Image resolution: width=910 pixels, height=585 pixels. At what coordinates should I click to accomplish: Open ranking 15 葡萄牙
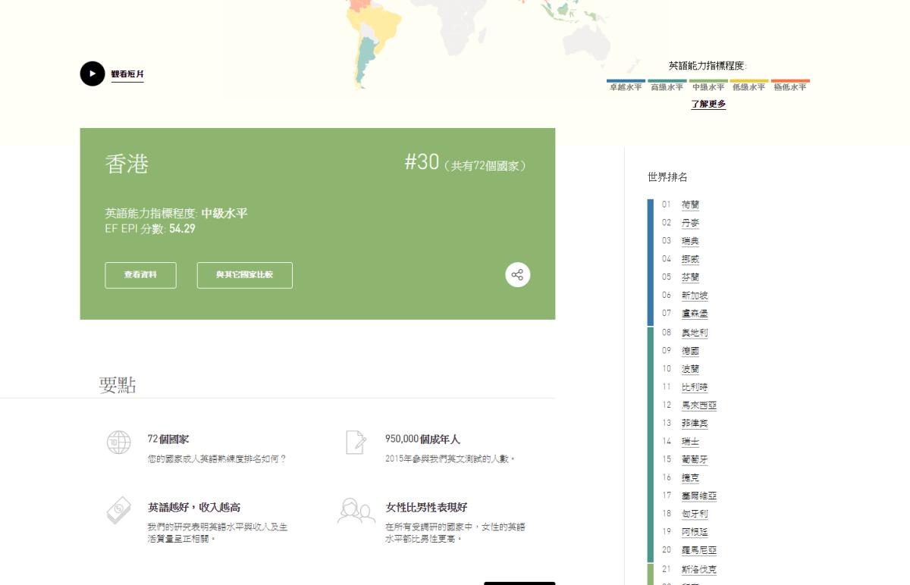point(695,459)
